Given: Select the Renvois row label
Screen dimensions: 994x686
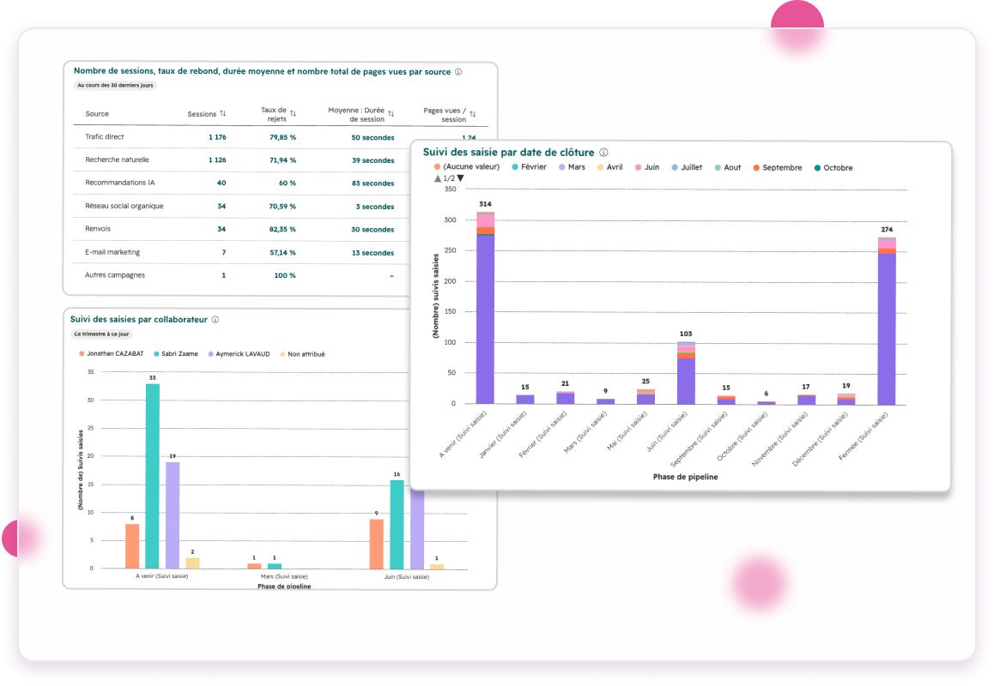Looking at the screenshot, I should click(98, 229).
